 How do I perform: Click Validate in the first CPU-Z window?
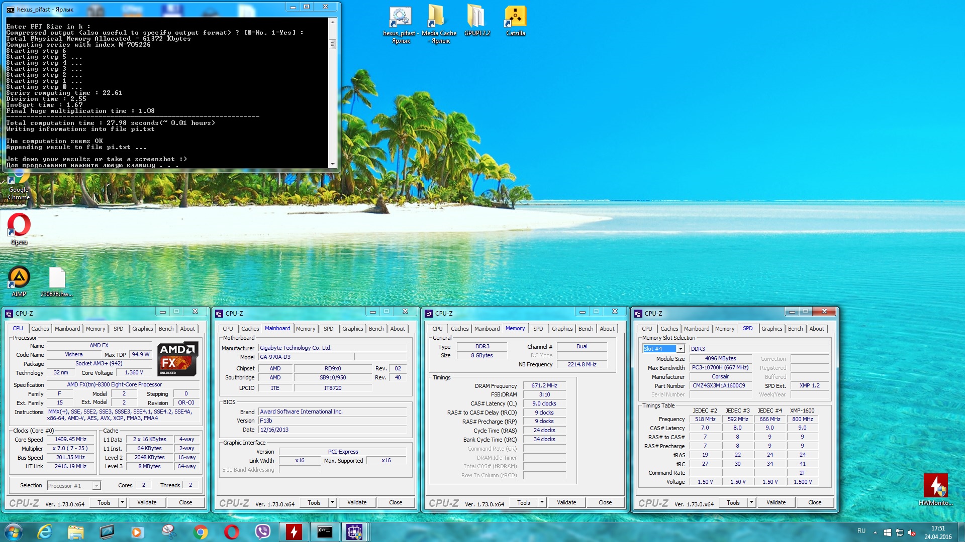147,502
